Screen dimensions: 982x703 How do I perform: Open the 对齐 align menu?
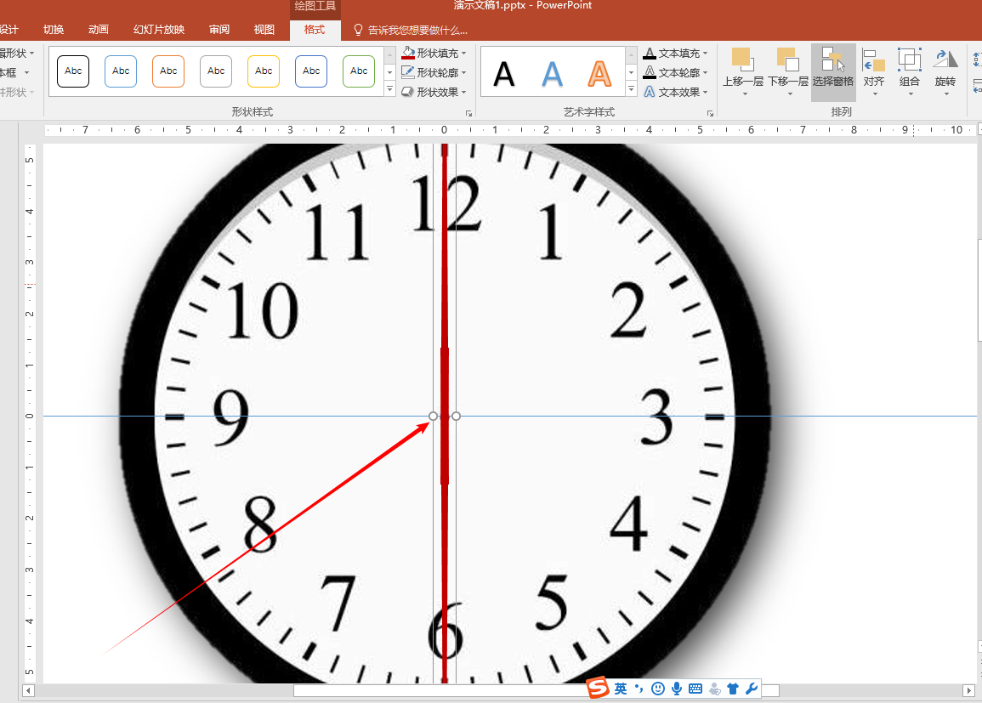click(874, 72)
